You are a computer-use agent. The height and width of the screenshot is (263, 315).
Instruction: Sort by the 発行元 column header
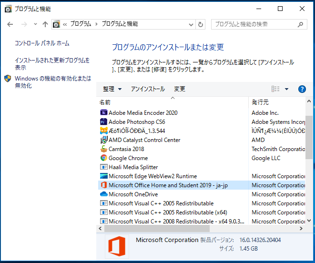pyautogui.click(x=277, y=102)
